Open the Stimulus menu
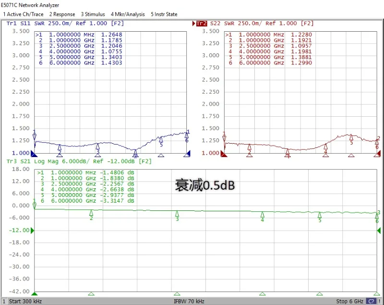 pyautogui.click(x=93, y=14)
